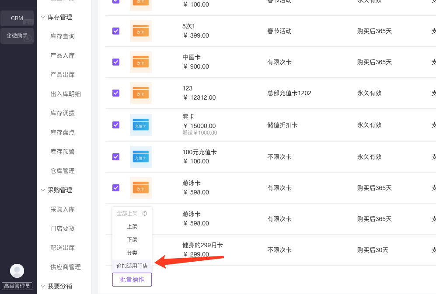Open 企微助手 in the left bar
Viewport: 436px width, 294px height.
pos(17,36)
